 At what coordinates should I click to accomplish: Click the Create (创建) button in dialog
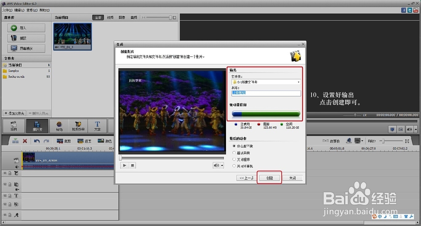coord(269,178)
